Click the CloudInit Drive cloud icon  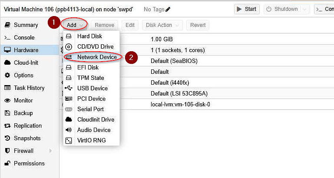69,119
